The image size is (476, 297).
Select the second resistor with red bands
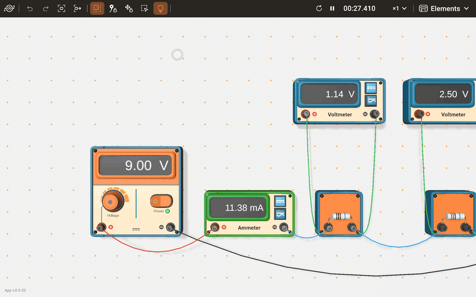pos(455,216)
